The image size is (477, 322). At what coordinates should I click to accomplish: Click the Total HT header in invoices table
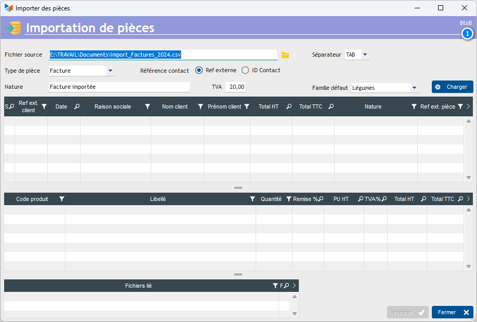click(x=269, y=106)
